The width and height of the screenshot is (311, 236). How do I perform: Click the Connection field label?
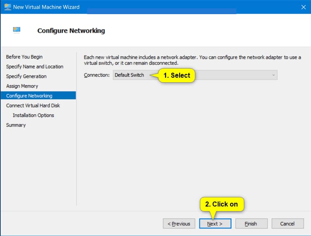point(97,75)
